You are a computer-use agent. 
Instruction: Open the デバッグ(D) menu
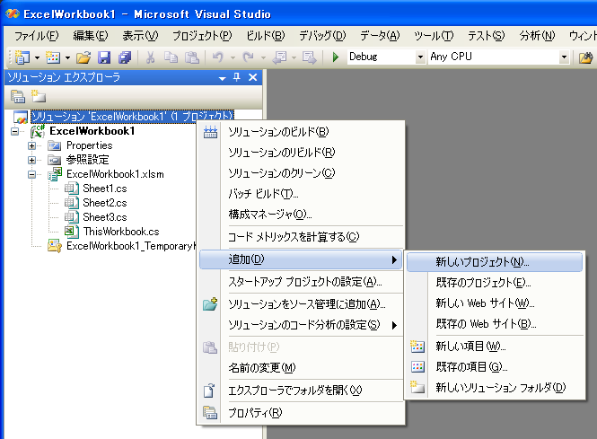tap(322, 36)
